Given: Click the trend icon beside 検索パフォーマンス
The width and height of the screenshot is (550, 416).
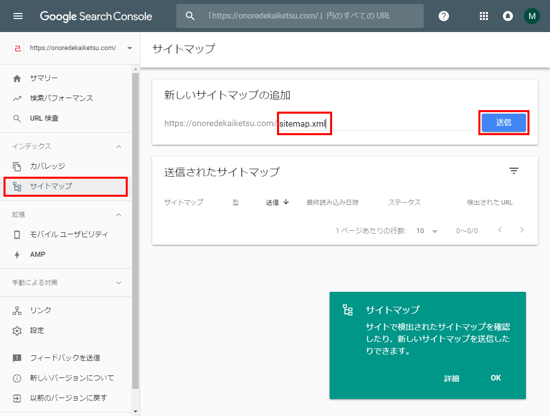Looking at the screenshot, I should click(17, 99).
